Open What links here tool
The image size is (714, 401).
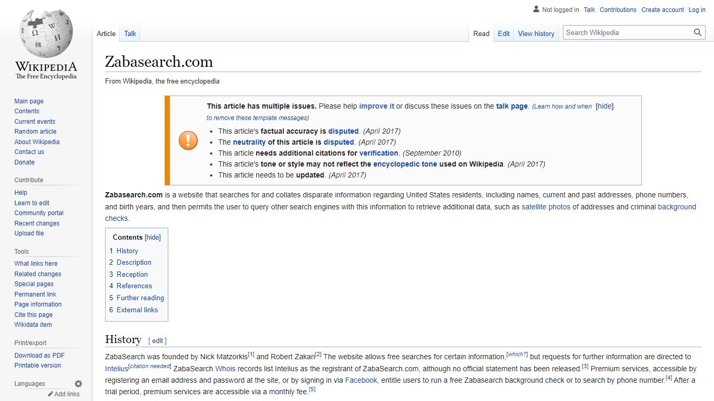point(36,264)
